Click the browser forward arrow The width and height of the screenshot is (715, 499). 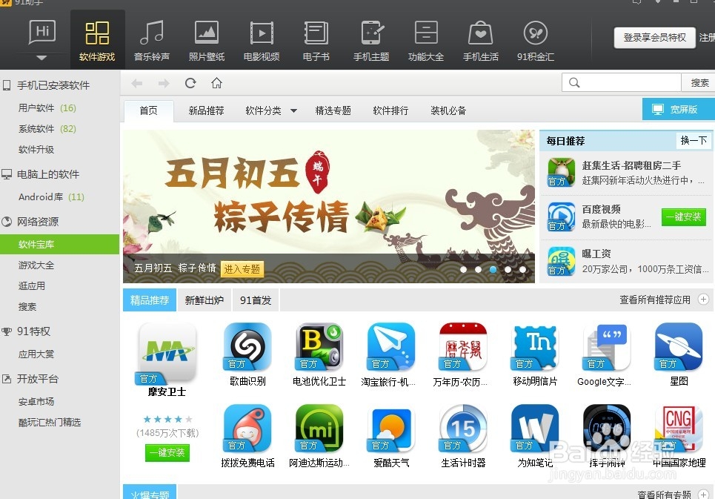(x=164, y=83)
